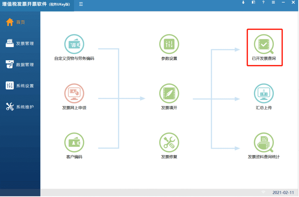Open 数据管理 sidebar menu
The height and width of the screenshot is (197, 299).
[20, 64]
